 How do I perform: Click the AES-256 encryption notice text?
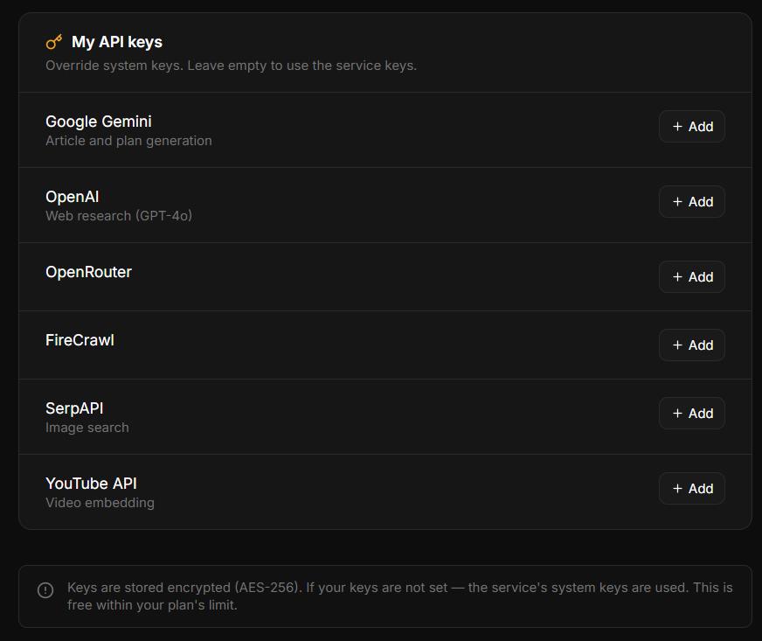pos(400,596)
